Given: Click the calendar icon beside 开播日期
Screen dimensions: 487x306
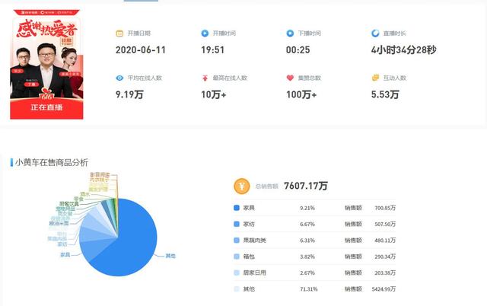Looking at the screenshot, I should point(119,33).
